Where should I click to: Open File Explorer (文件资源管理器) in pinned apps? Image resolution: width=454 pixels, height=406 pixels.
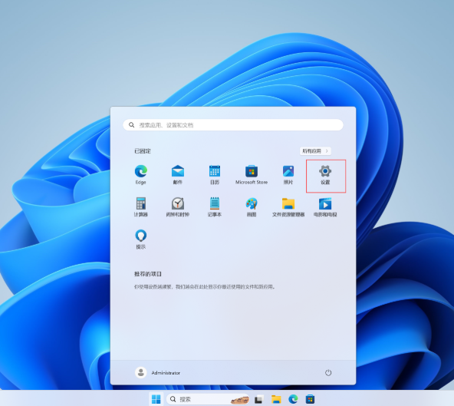[288, 207]
